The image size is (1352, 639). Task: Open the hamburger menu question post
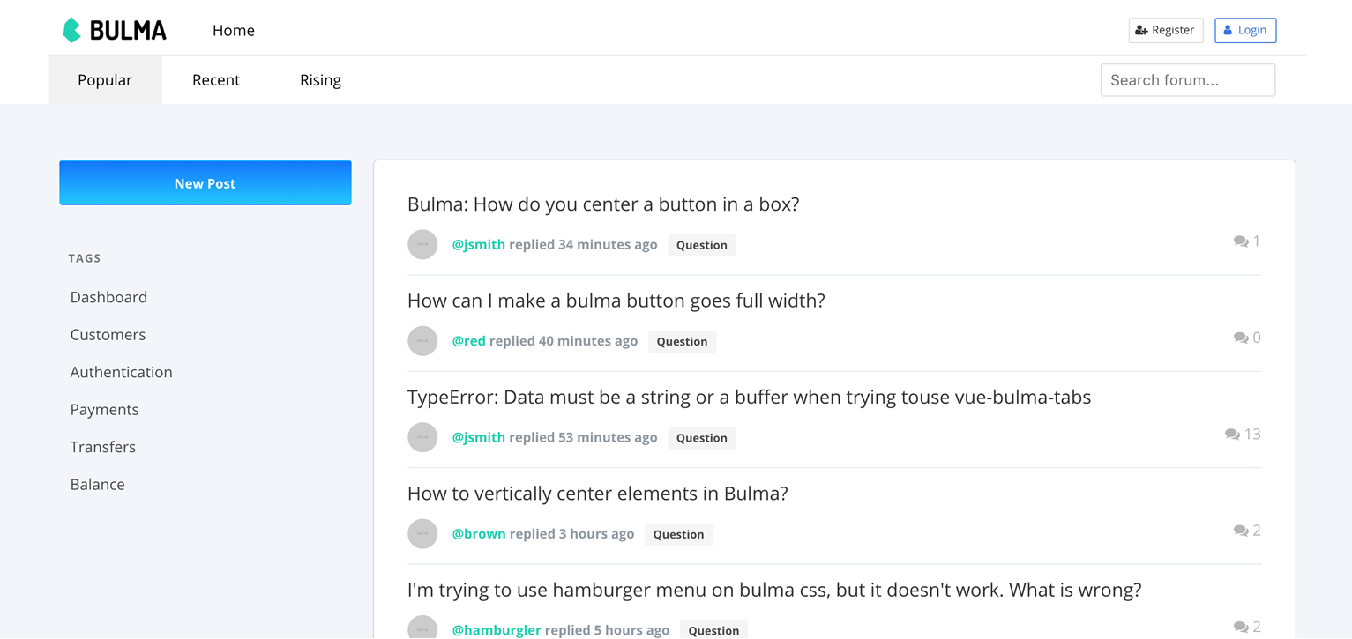pos(774,590)
